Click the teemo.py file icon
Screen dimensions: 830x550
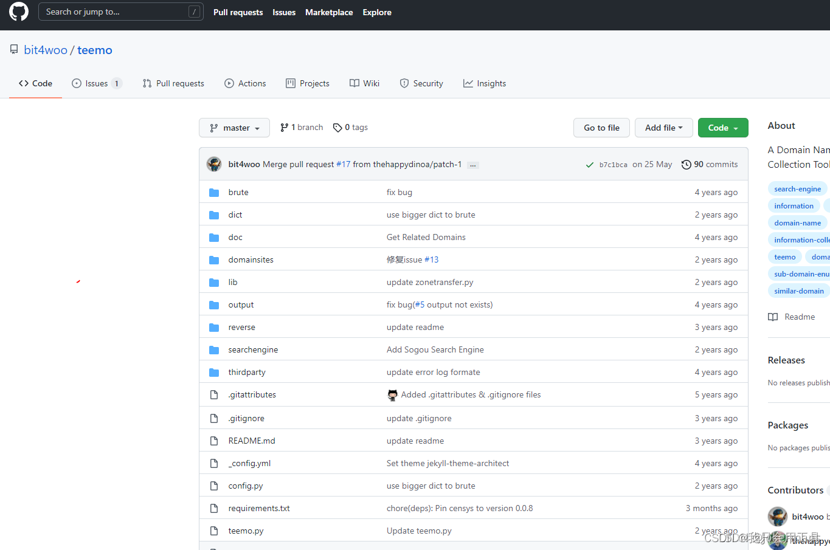pyautogui.click(x=214, y=531)
